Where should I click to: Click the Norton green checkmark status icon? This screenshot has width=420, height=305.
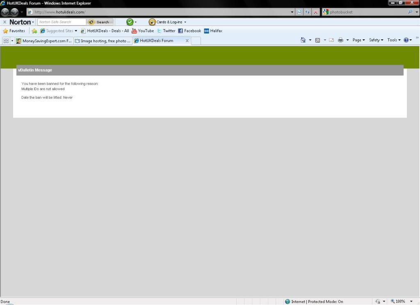130,22
